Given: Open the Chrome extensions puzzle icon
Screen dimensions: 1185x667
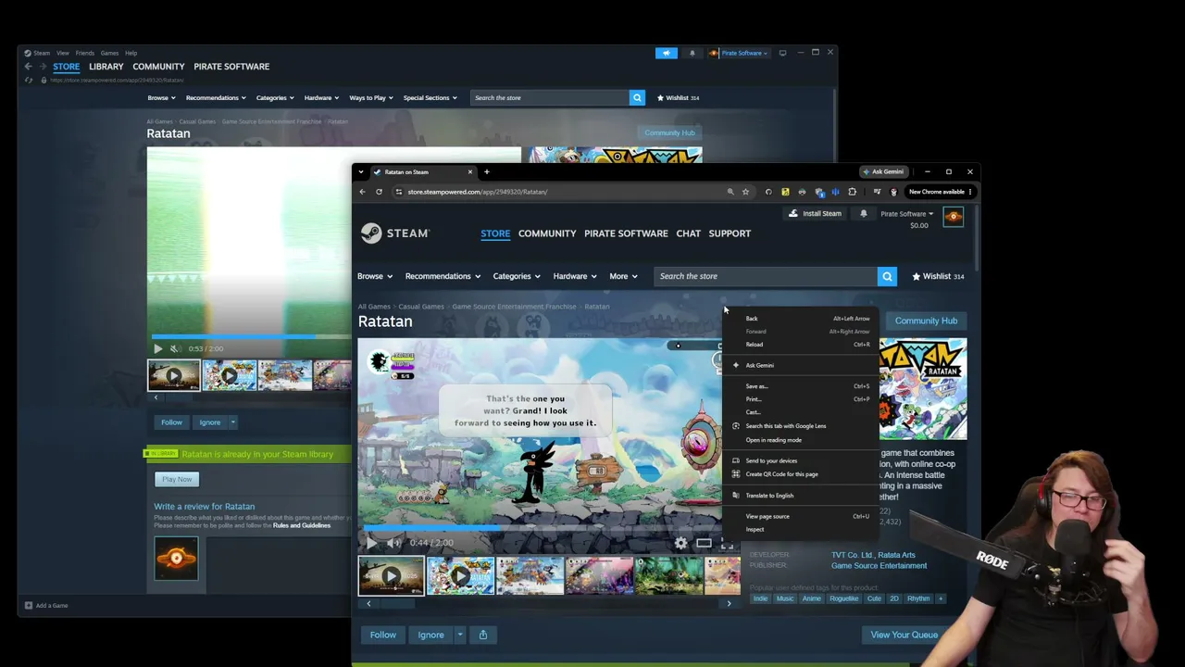Looking at the screenshot, I should [x=852, y=192].
